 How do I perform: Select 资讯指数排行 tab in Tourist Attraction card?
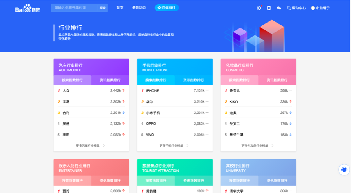(193, 181)
